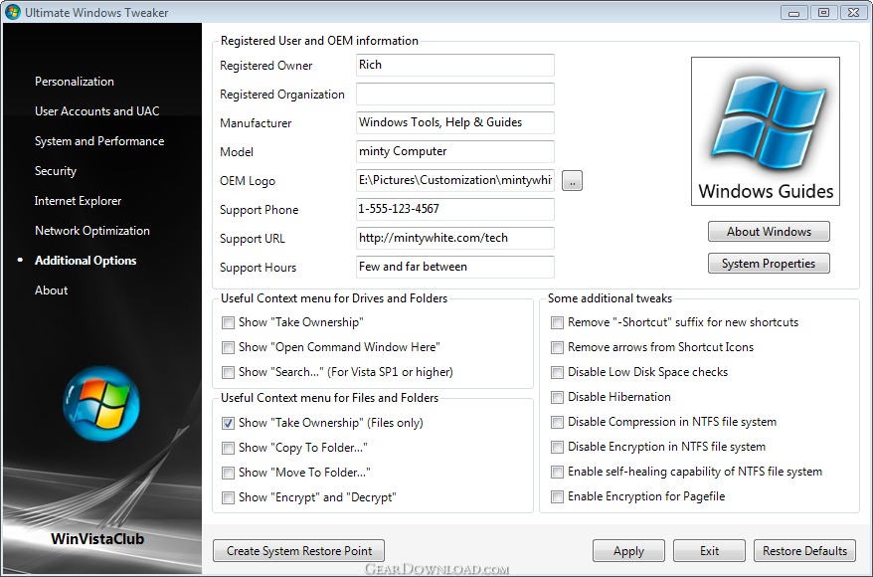
Task: Click the Support Hours field
Action: point(454,267)
